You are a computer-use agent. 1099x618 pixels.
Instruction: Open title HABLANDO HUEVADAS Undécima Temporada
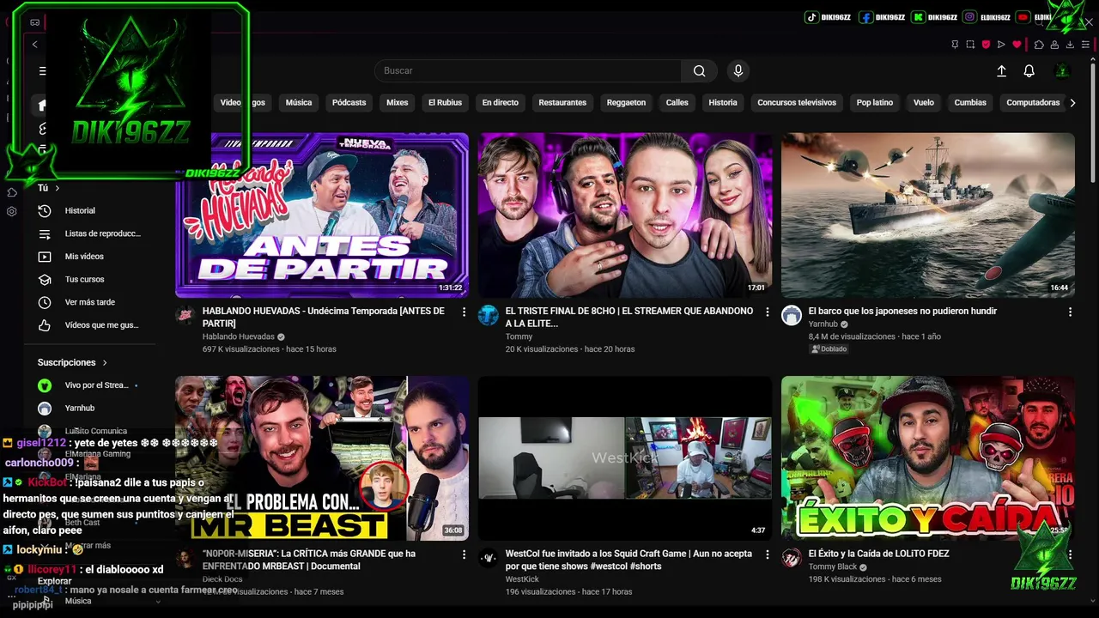(x=324, y=317)
